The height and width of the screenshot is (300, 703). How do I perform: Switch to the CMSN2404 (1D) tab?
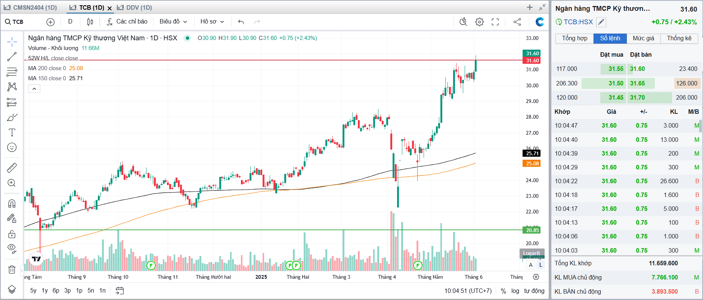coord(31,7)
